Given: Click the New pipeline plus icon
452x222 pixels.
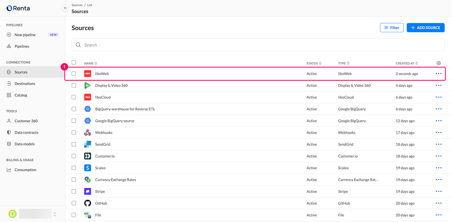Looking at the screenshot, I should (9, 35).
